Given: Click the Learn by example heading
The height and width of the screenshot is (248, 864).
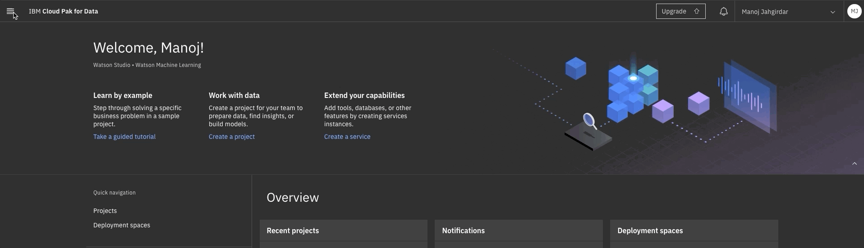Looking at the screenshot, I should [123, 95].
